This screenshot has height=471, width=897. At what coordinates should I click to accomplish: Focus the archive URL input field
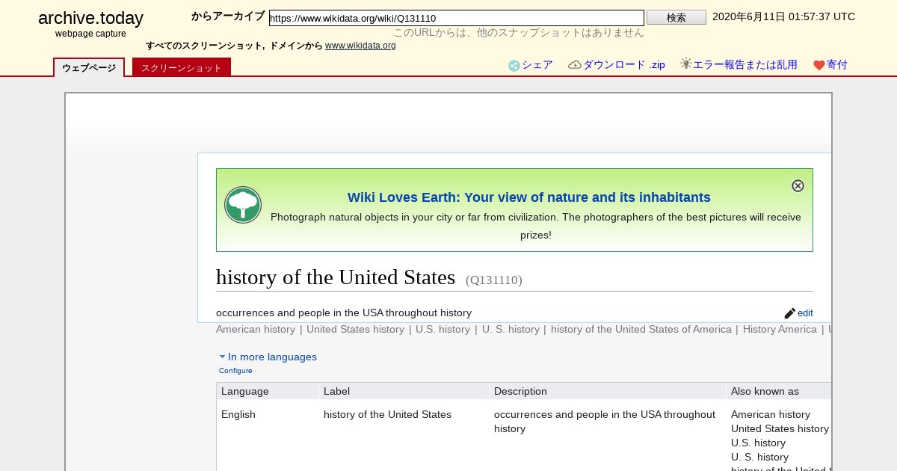pyautogui.click(x=456, y=18)
